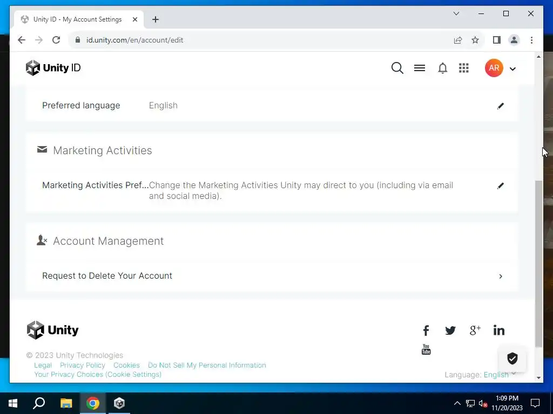
Task: Open Windows notification center
Action: [x=535, y=403]
